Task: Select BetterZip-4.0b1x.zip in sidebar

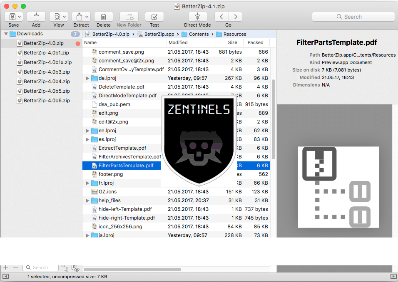Action: (x=48, y=62)
